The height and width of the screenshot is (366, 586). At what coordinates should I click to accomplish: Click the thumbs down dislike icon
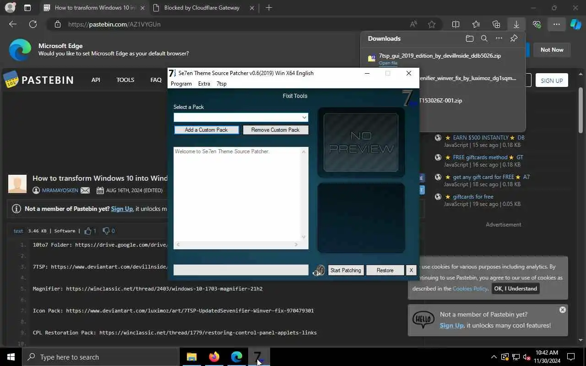click(x=106, y=231)
